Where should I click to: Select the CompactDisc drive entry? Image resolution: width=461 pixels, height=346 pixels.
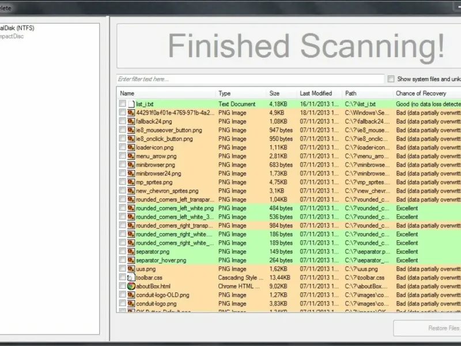(x=12, y=36)
